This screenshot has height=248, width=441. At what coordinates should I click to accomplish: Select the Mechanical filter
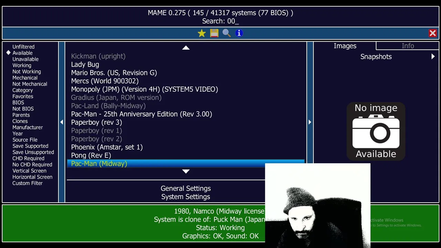coord(25,78)
